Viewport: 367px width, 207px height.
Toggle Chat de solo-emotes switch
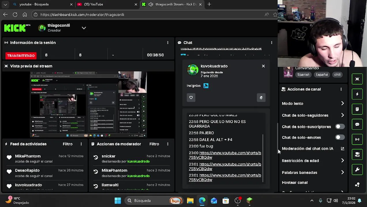point(340,137)
